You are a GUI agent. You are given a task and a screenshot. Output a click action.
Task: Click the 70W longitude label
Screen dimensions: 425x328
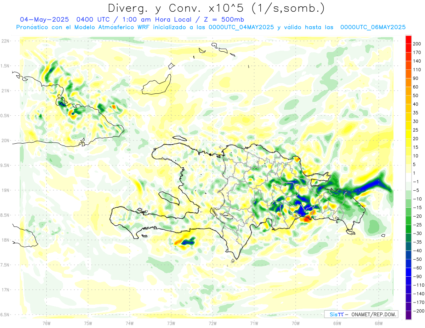click(x=296, y=323)
